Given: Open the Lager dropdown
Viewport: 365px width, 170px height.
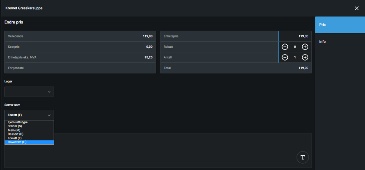Looking at the screenshot, I should point(29,92).
